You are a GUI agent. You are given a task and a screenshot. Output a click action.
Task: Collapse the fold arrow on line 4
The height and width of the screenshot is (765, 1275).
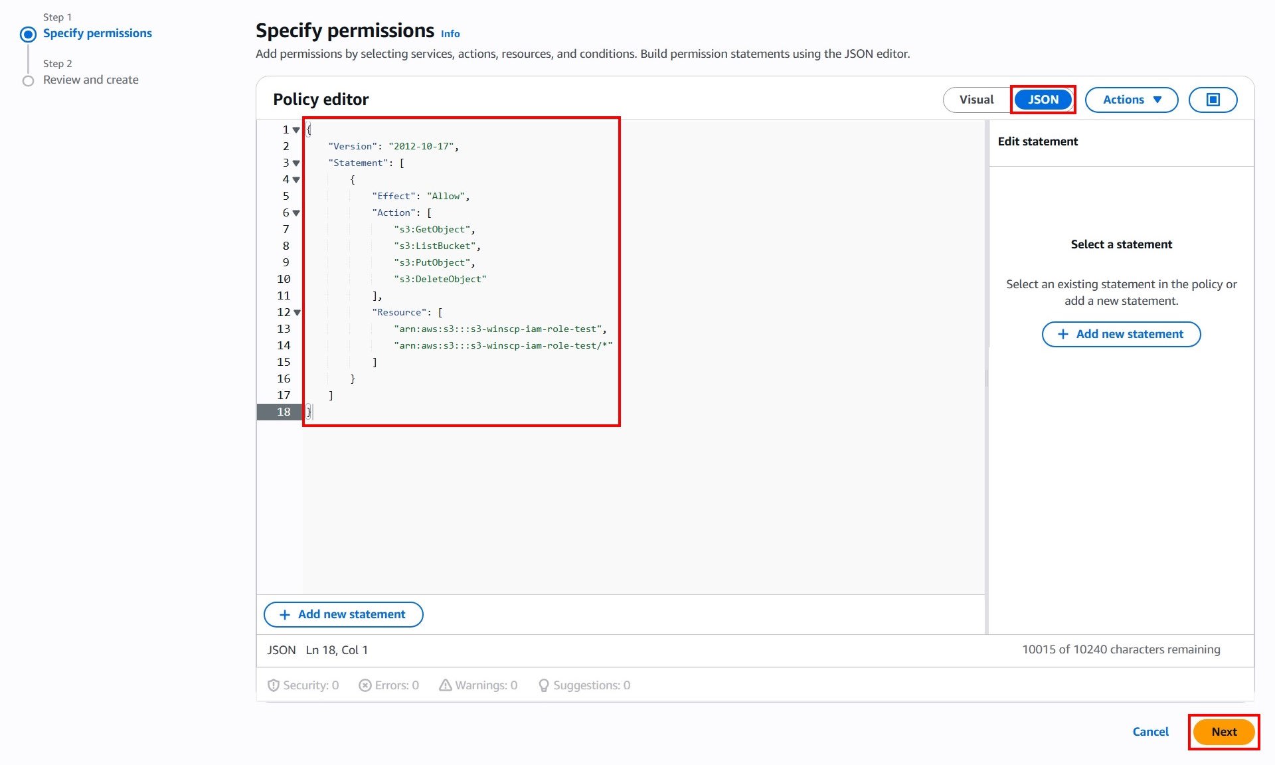(x=296, y=180)
